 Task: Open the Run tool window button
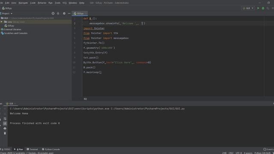pyautogui.click(x=18, y=149)
